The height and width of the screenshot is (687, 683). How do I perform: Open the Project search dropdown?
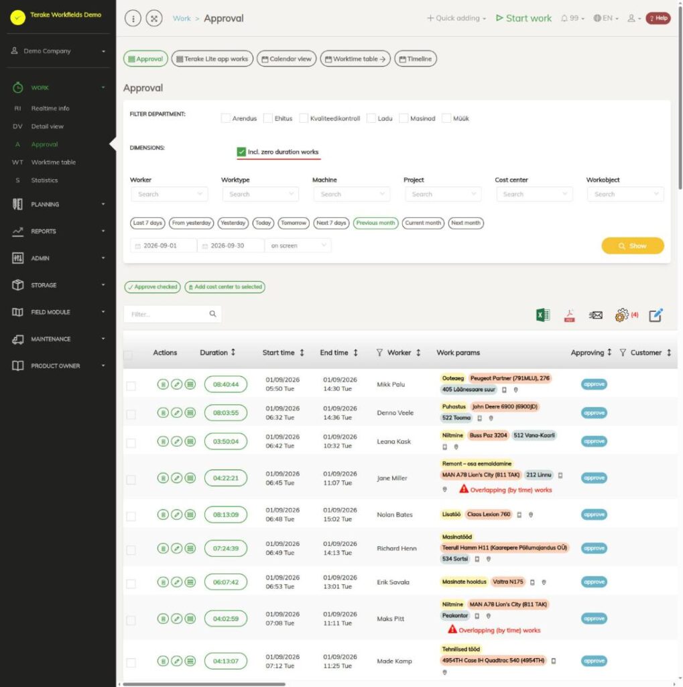[443, 194]
